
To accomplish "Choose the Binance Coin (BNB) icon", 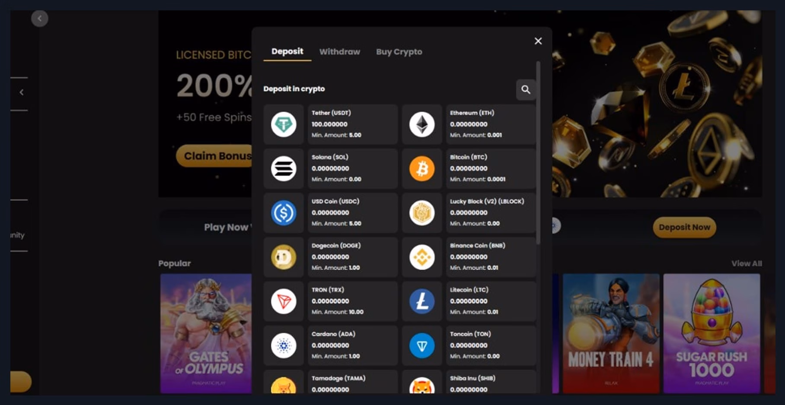I will [422, 257].
